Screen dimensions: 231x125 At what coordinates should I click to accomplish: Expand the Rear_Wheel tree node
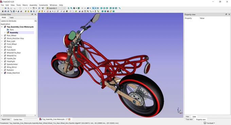[x=2, y=36]
